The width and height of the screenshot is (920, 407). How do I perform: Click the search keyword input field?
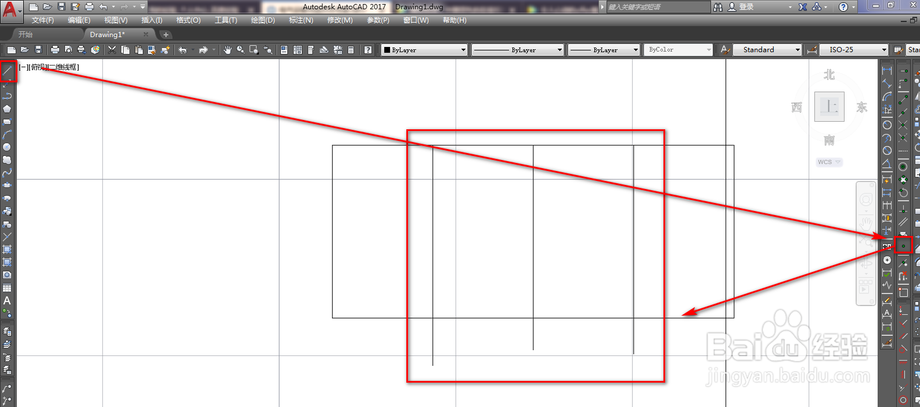[x=658, y=7]
